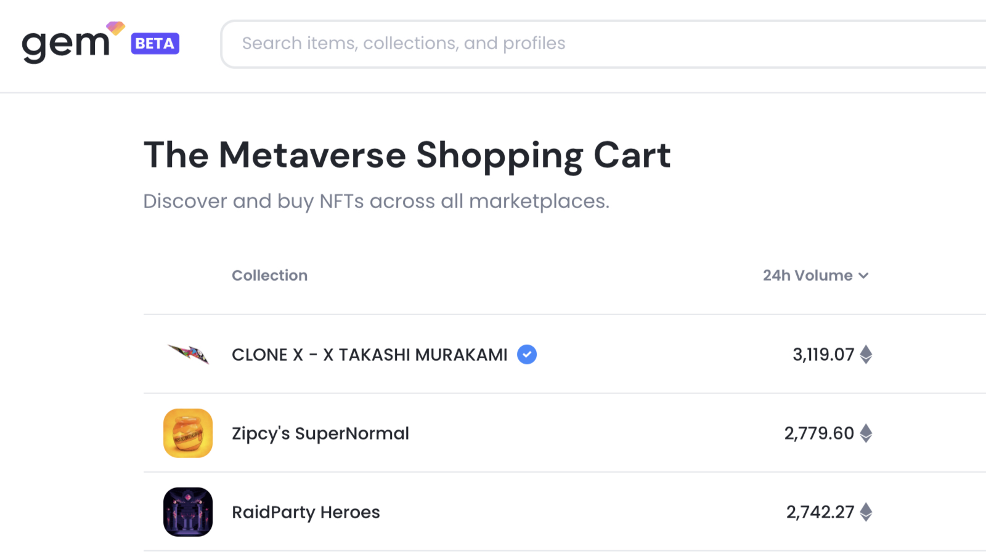Click the purple BETA badge
The height and width of the screenshot is (554, 986).
[x=155, y=44]
